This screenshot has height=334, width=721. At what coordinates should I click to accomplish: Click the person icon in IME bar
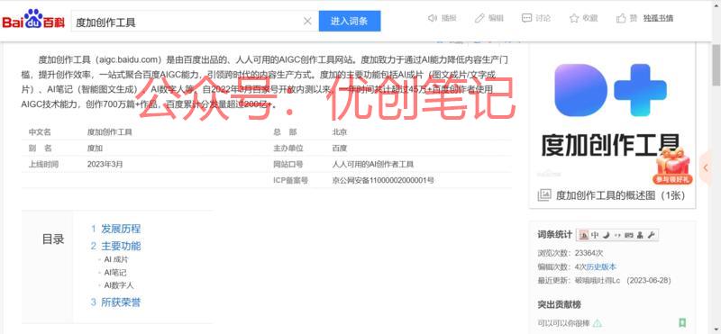point(640,235)
